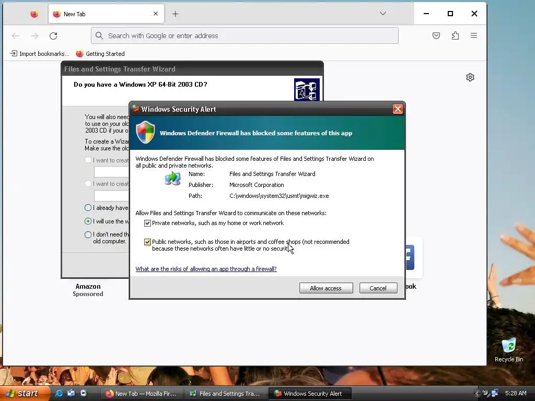Cancel the Windows Security Alert

[x=378, y=288]
